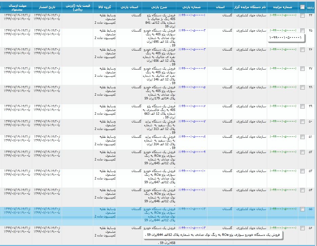Open party number link ending in ۰۰۰۰۱۰

[x=192, y=170]
